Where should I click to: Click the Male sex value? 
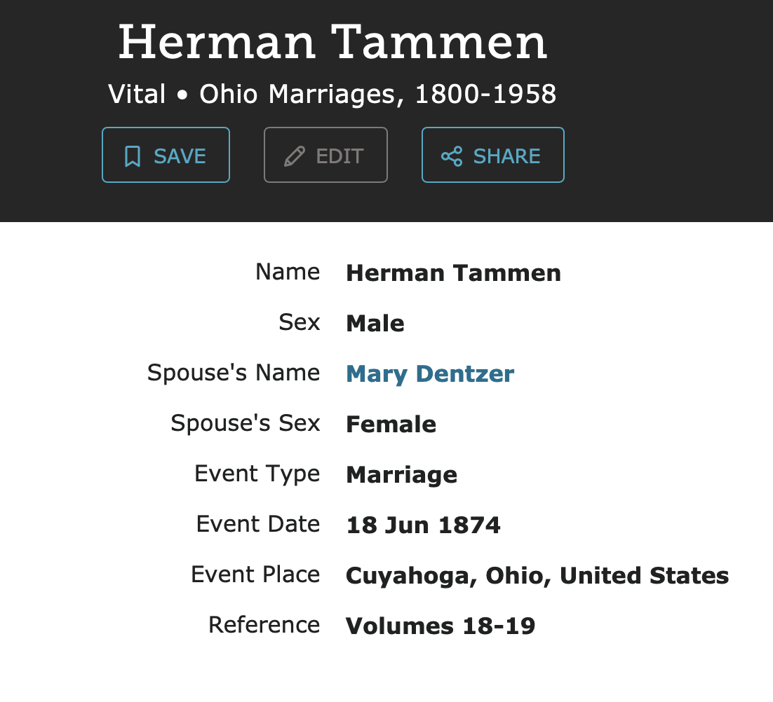[x=375, y=323]
